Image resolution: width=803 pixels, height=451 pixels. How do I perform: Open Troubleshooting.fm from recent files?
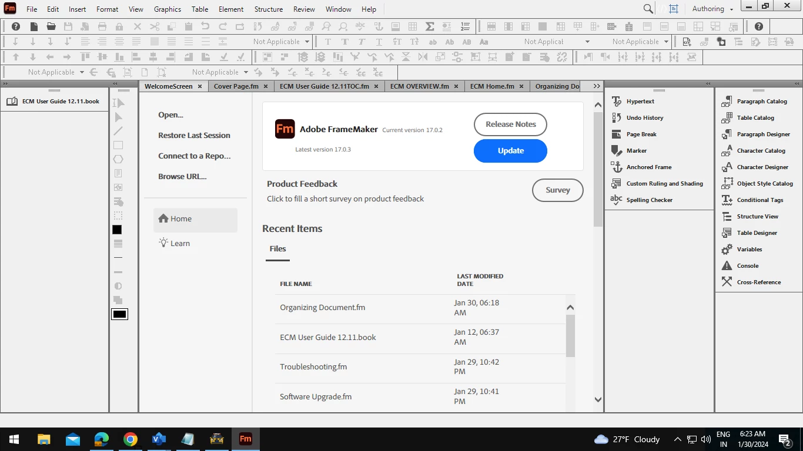313,366
